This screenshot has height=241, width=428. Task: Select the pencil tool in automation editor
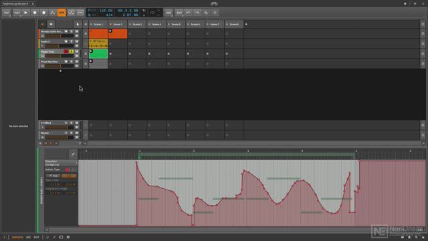tap(73, 154)
